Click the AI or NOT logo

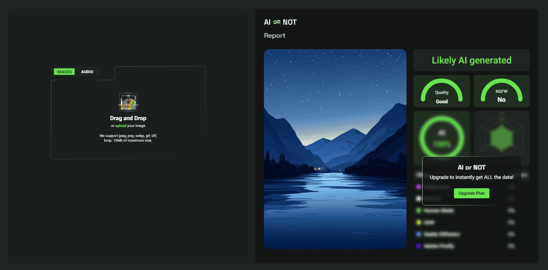click(280, 22)
